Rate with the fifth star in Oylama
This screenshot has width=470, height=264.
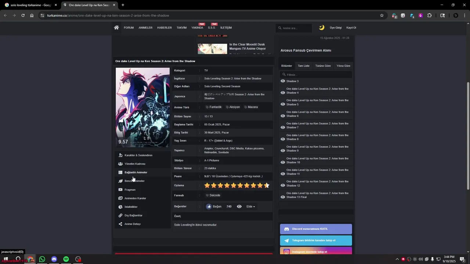(234, 186)
